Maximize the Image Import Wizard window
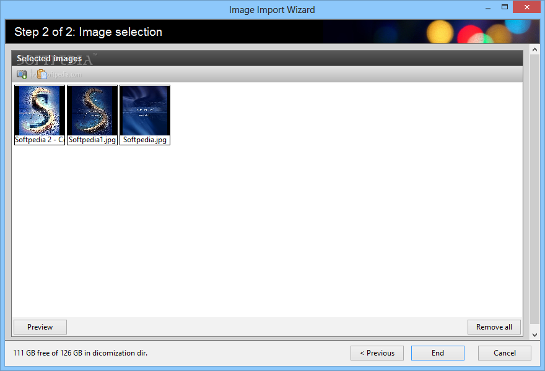This screenshot has width=545, height=371. 505,7
